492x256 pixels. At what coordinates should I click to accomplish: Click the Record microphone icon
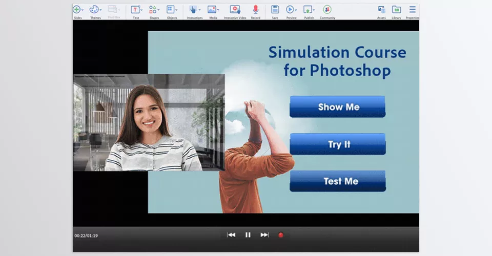[x=256, y=9]
